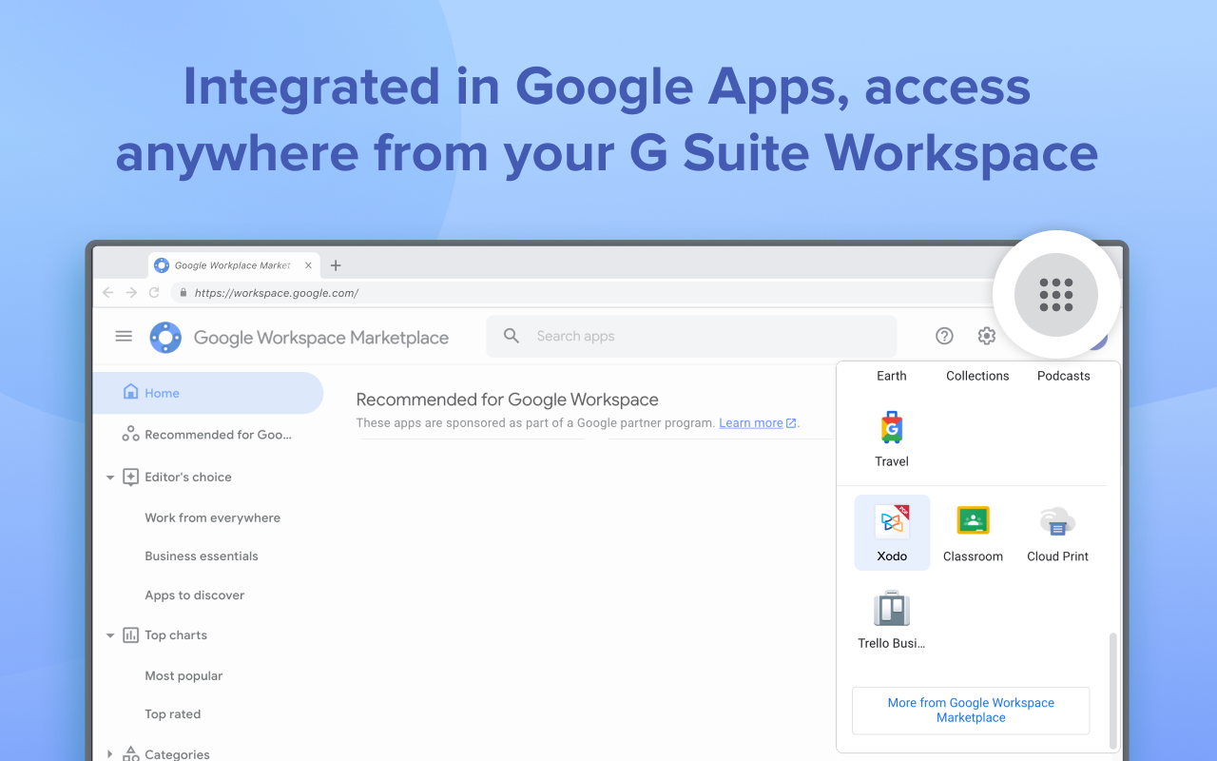
Task: Launch Google Classroom from apps panel
Action: 973,532
